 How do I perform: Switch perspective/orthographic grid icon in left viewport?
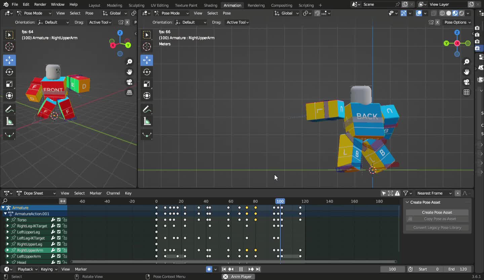[129, 92]
